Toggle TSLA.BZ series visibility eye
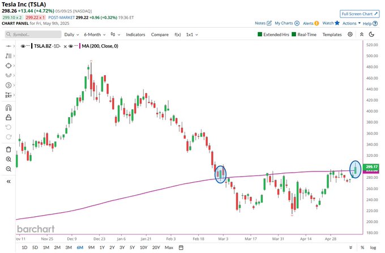This screenshot has width=385, height=253. click(x=23, y=46)
